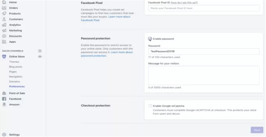The image size is (266, 137).
Task: Open the Apps grid icon
Action: point(4,42)
